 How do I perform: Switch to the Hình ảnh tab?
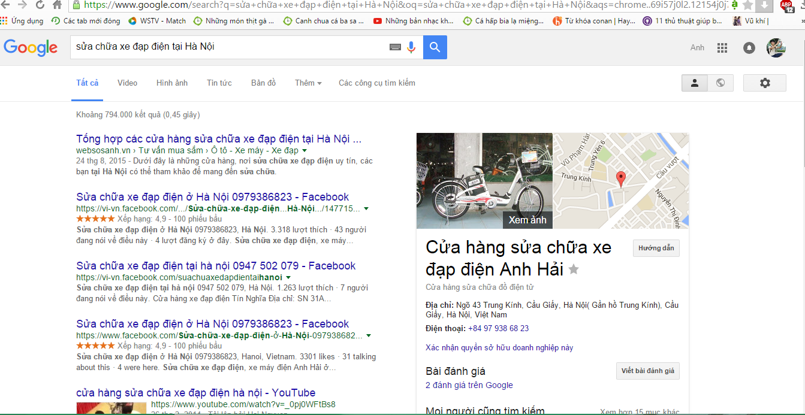coord(172,83)
